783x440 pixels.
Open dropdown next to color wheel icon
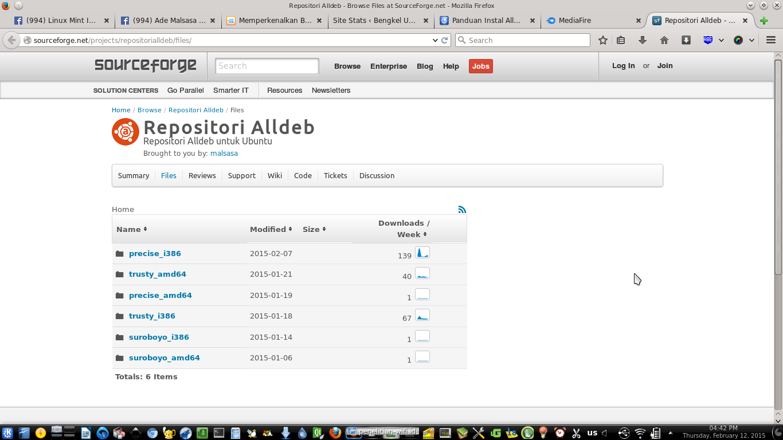pyautogui.click(x=751, y=41)
